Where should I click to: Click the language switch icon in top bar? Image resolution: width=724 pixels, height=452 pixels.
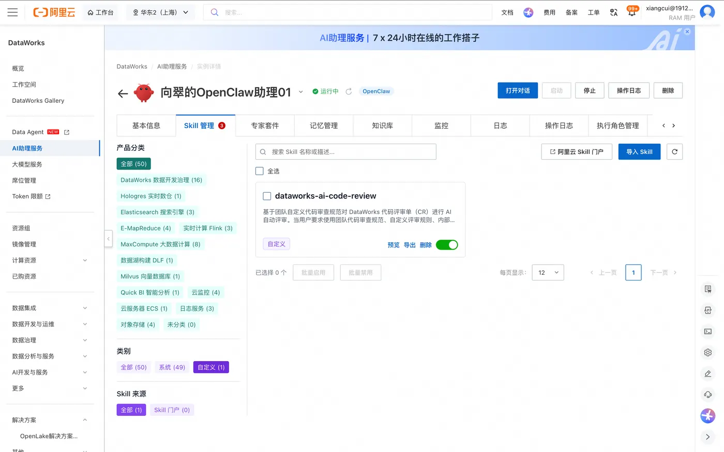[614, 12]
